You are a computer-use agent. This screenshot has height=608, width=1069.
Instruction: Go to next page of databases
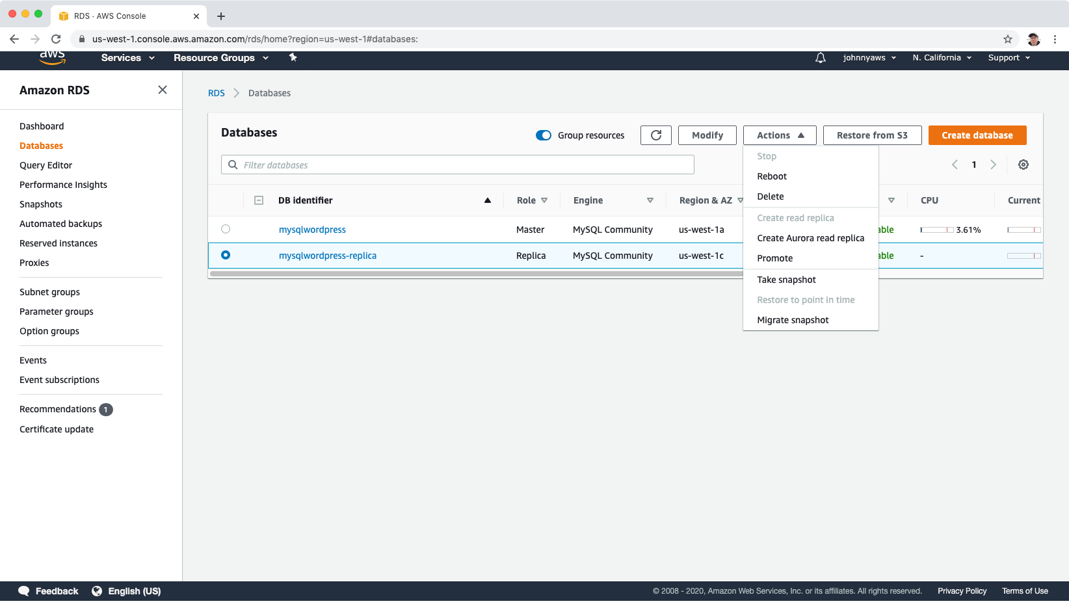993,165
